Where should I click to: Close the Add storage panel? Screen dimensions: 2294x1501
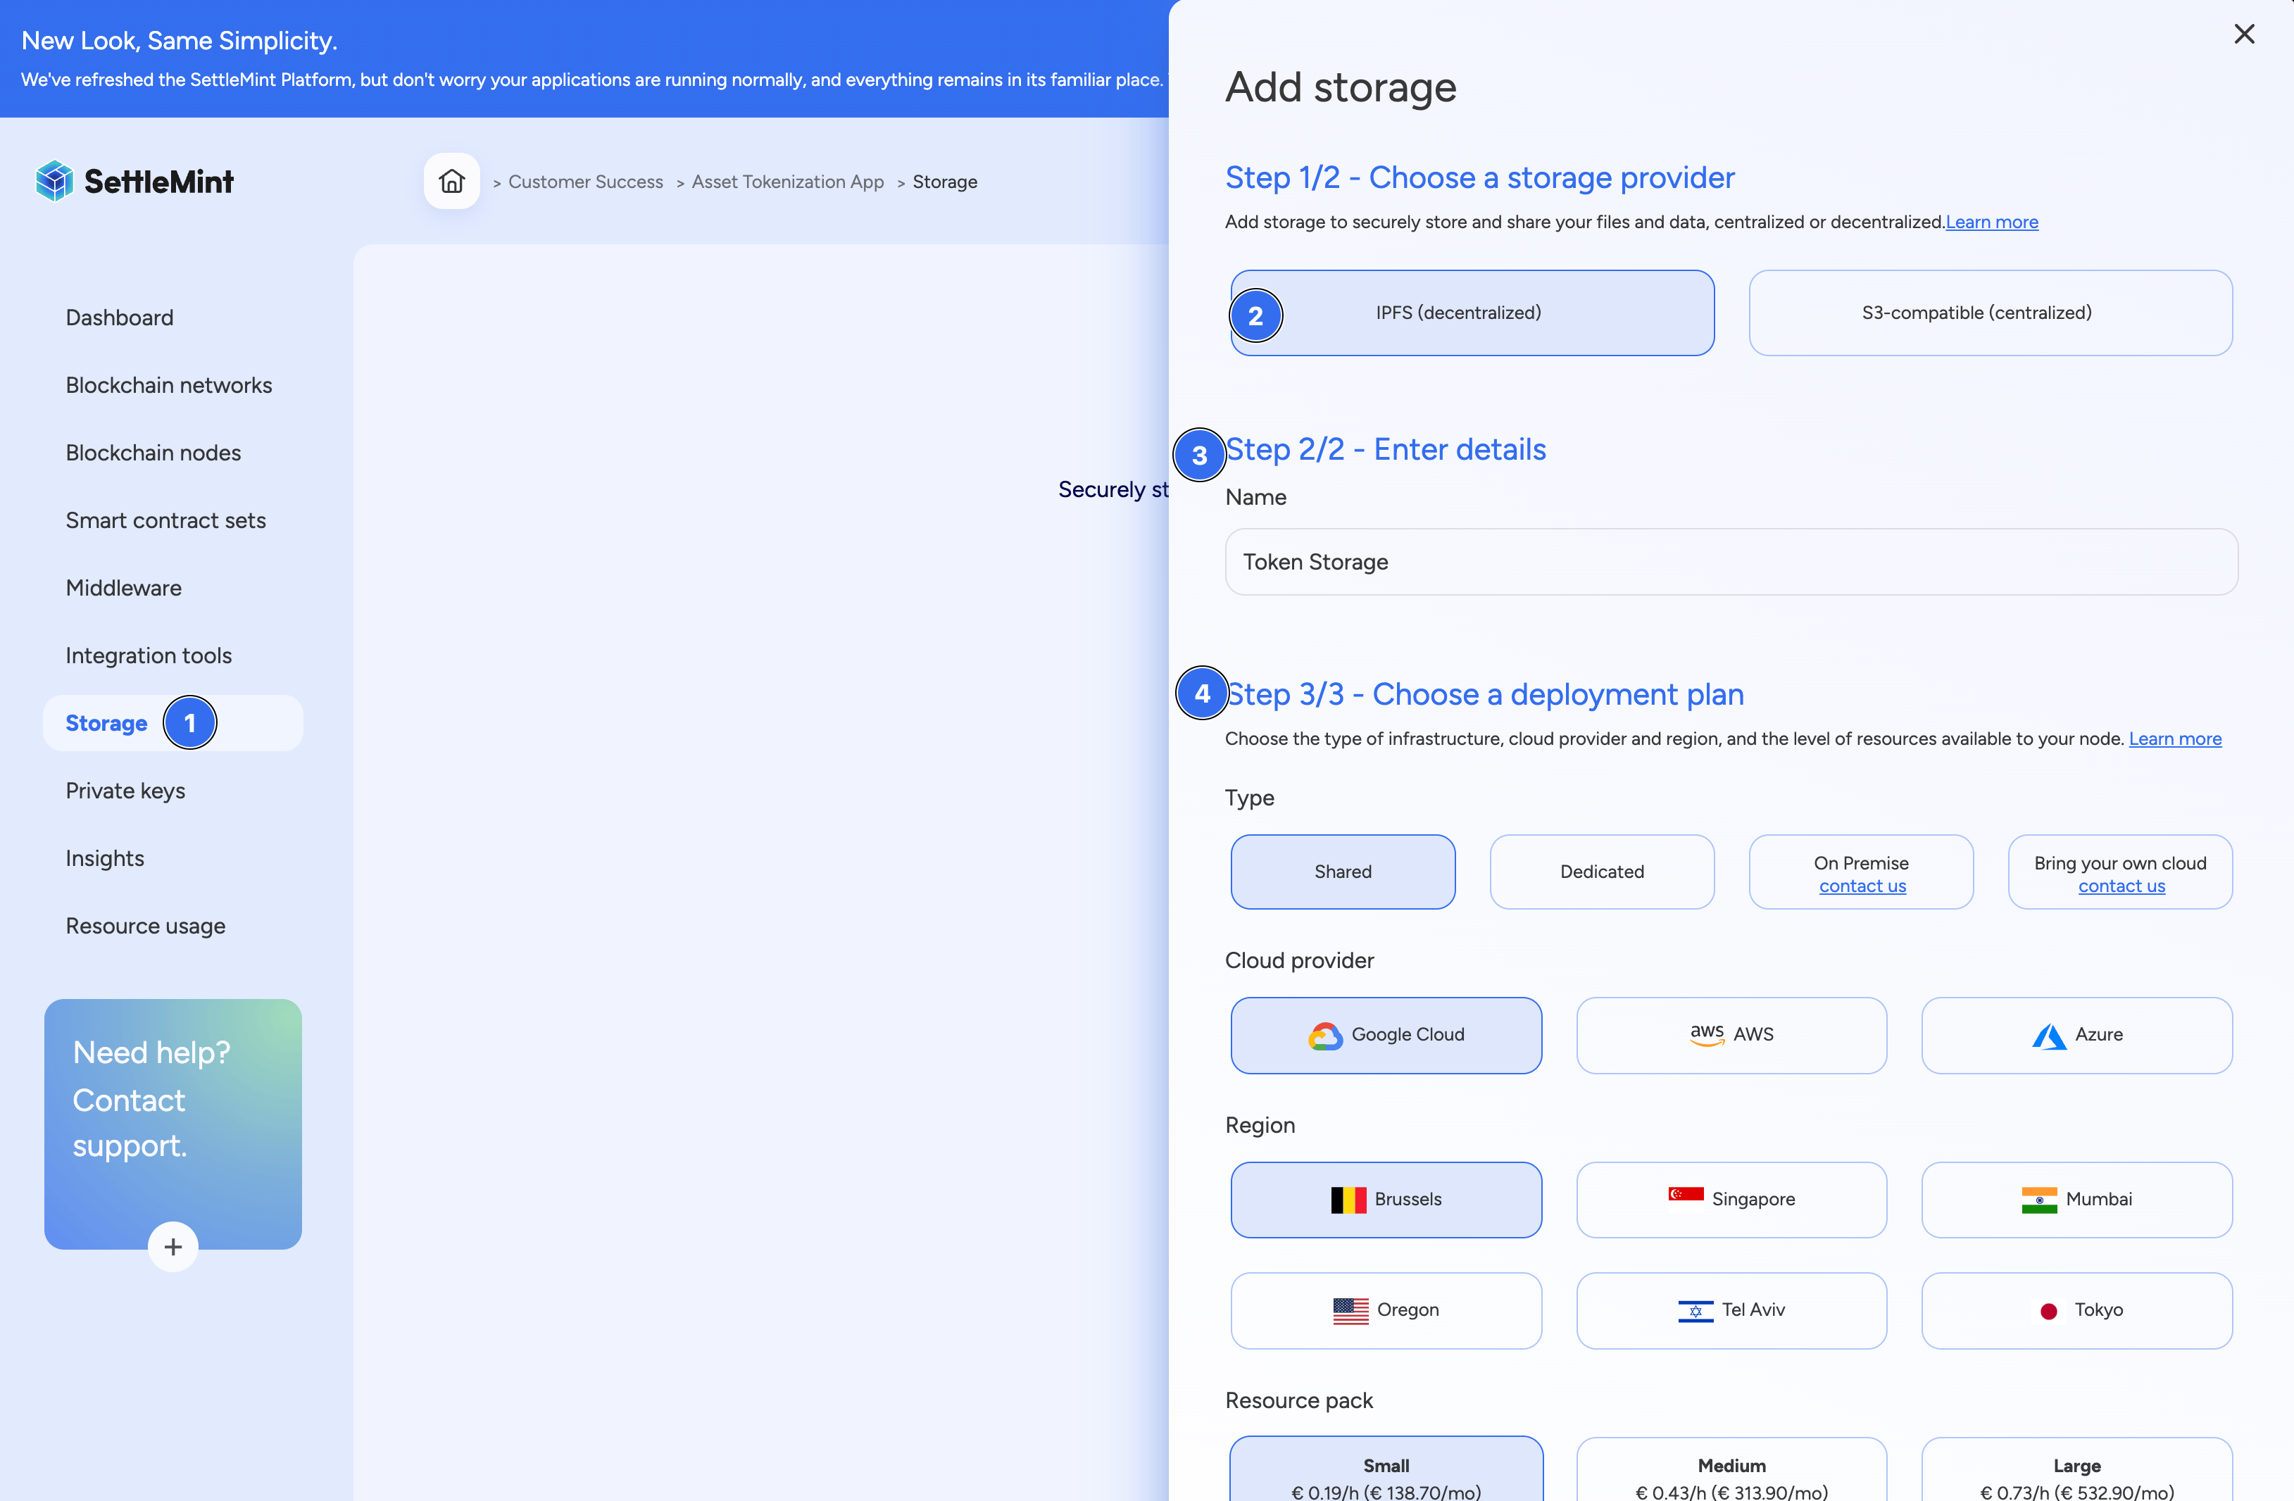coord(2245,34)
